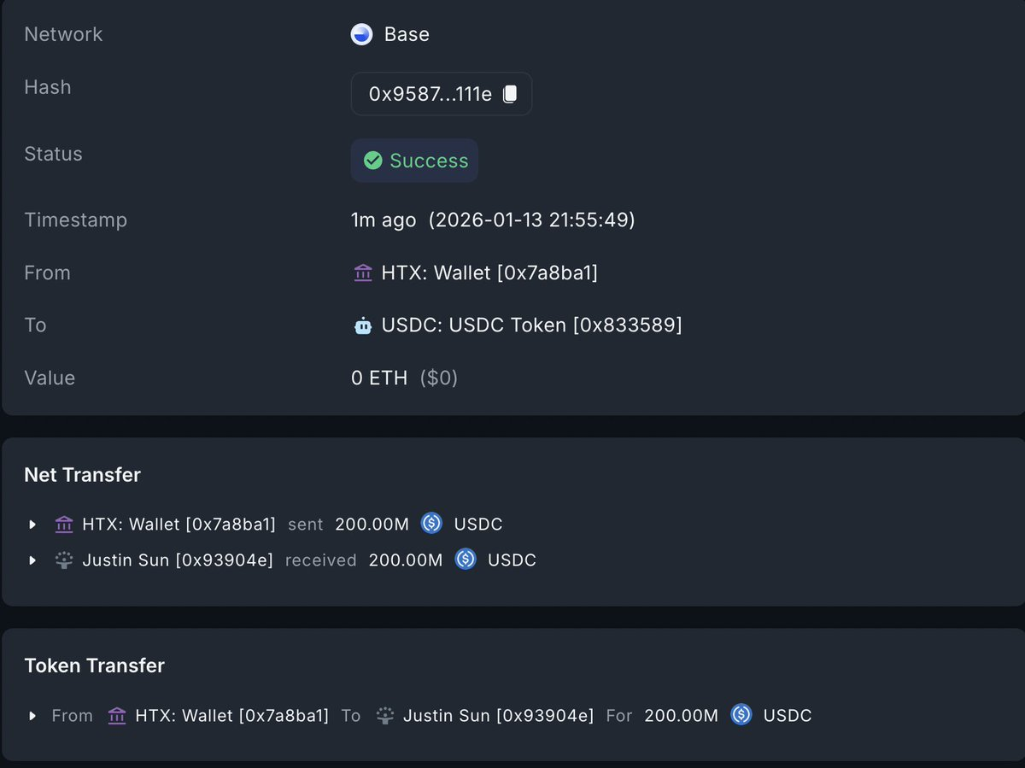Click the USDC coin icon in Token Transfer
Image resolution: width=1025 pixels, height=768 pixels.
(741, 715)
